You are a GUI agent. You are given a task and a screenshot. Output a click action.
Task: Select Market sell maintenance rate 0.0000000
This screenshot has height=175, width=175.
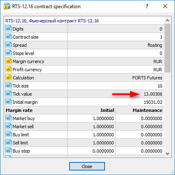point(151,127)
